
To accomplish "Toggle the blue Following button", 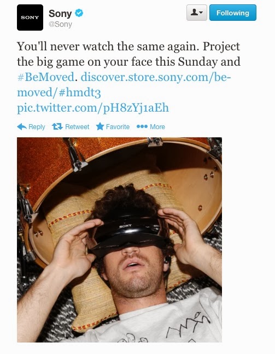I will coord(233,13).
